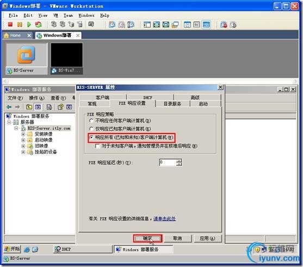The width and height of the screenshot is (303, 267).
Task: Expand the 安装映像 node
Action: click(23, 134)
